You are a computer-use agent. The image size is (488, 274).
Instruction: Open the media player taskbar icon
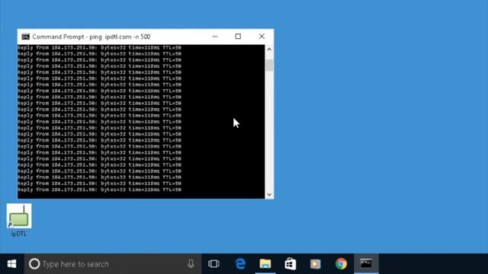[315, 264]
